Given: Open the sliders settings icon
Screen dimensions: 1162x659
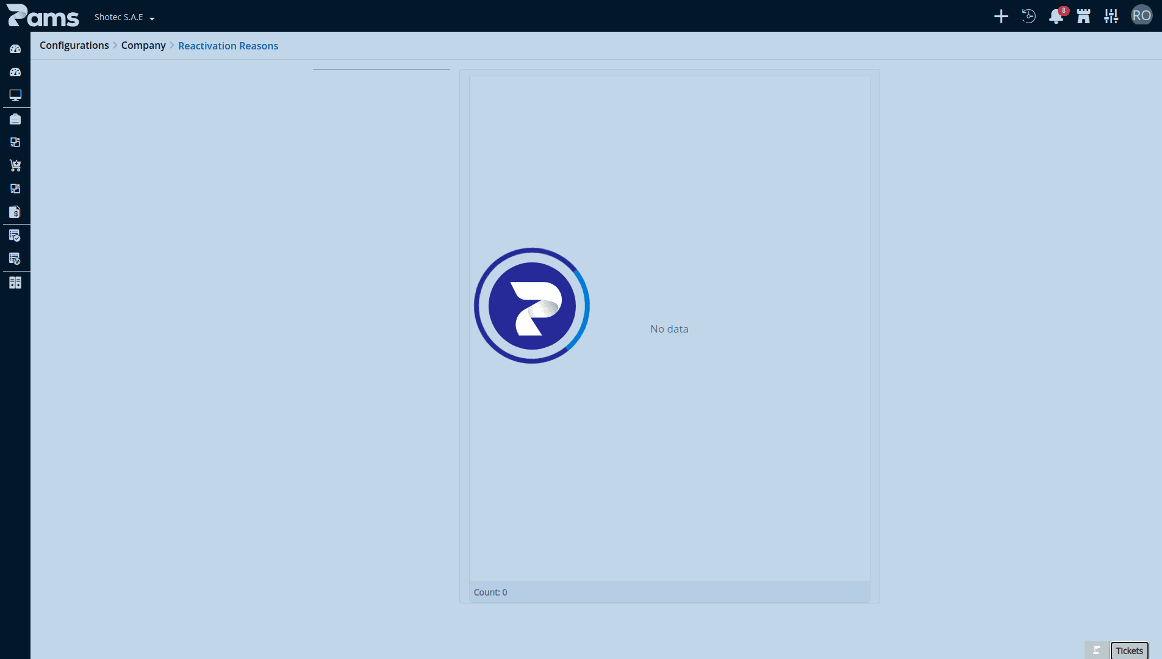Looking at the screenshot, I should tap(1111, 16).
